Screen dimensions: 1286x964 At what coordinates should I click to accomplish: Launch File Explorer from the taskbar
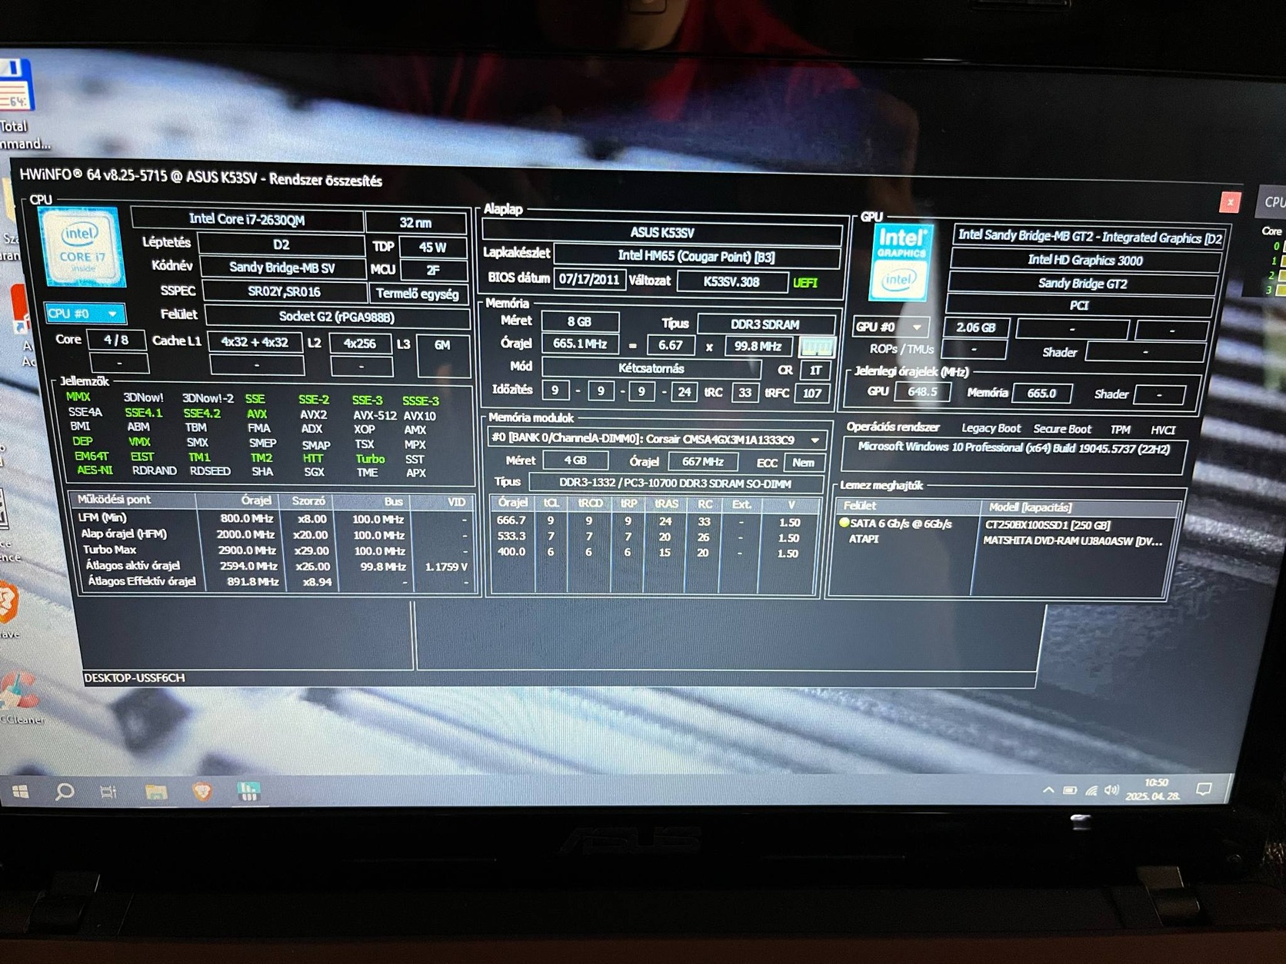click(x=155, y=791)
